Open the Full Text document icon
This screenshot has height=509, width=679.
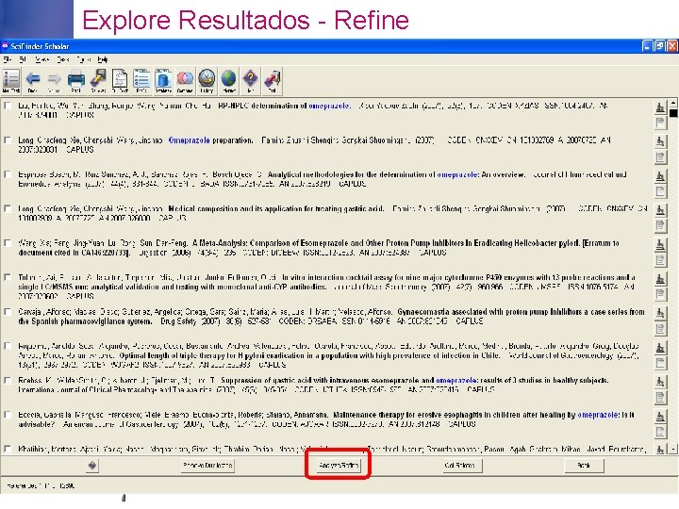click(x=120, y=80)
